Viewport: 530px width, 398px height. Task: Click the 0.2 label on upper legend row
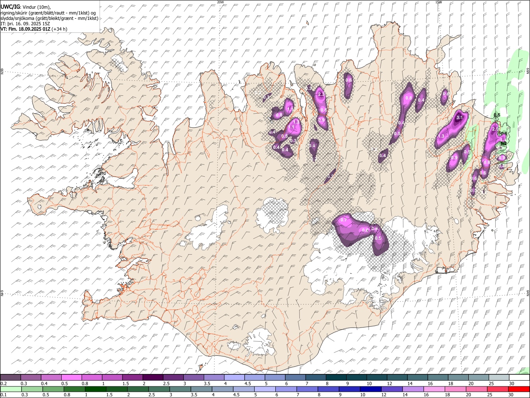(3, 383)
